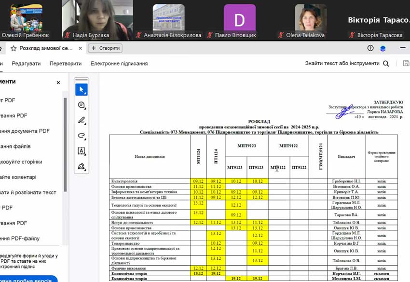Open the help question mark icon
Image resolution: width=410 pixels, height=282 pixels.
tap(370, 48)
